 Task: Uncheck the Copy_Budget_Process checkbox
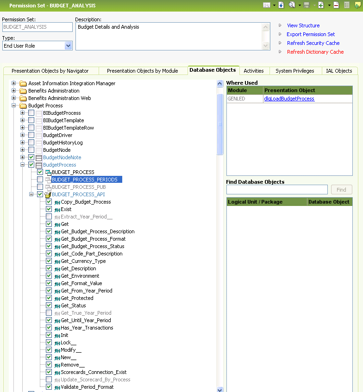coord(49,202)
